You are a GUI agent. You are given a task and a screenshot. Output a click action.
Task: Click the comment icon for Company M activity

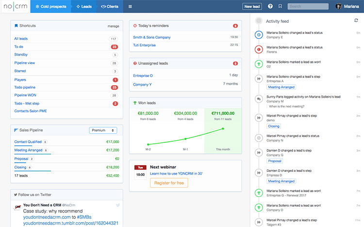pyautogui.click(x=259, y=99)
